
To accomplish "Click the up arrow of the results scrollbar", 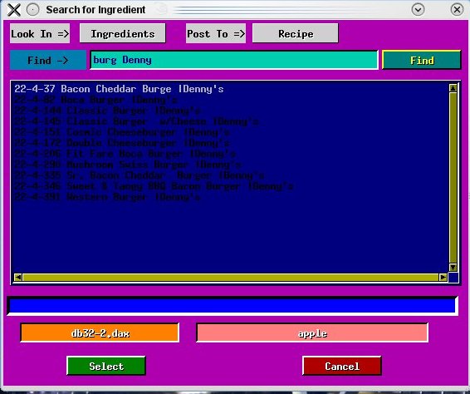I will (x=453, y=88).
